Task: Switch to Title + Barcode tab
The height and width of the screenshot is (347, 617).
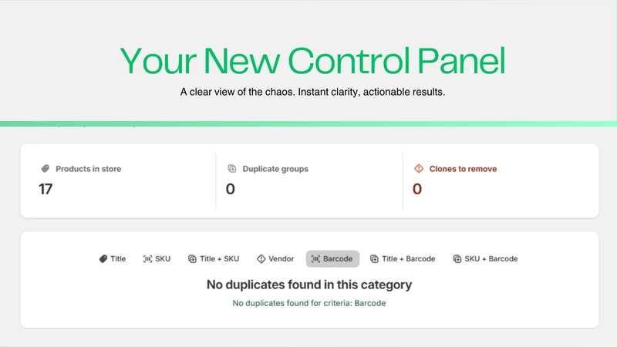Action: pos(403,259)
